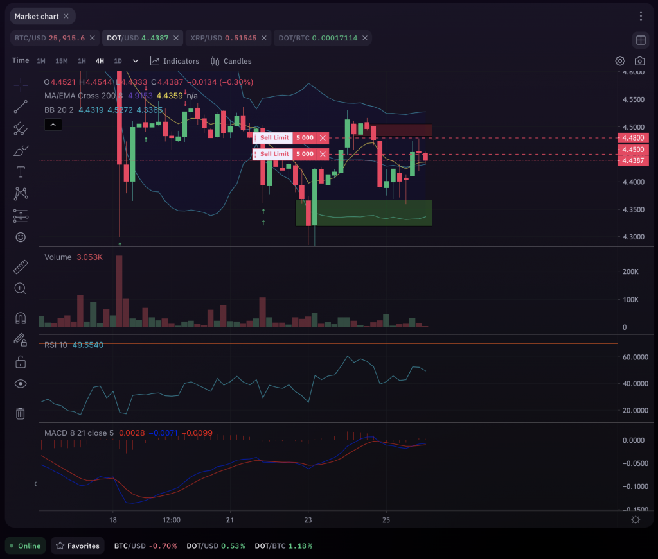
Task: Open DOT/BTC 1.18% ticker in footer
Action: (x=283, y=546)
